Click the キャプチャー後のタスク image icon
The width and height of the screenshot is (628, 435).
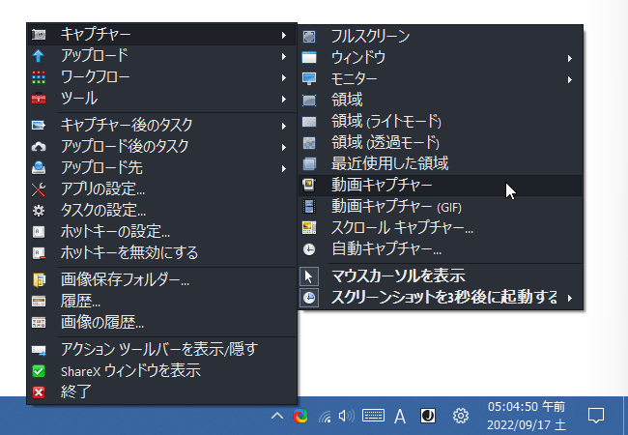(39, 126)
